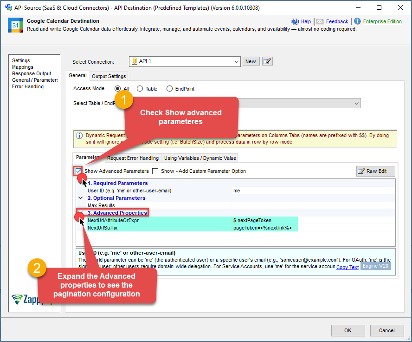Viewport: 412px width, 342px height.
Task: Select the Table access mode radio
Action: tap(140, 89)
